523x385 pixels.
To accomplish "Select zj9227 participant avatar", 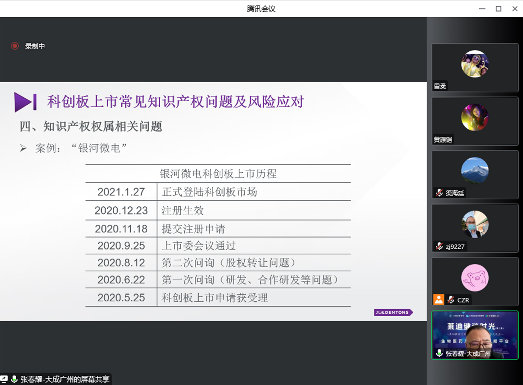I will (x=475, y=224).
